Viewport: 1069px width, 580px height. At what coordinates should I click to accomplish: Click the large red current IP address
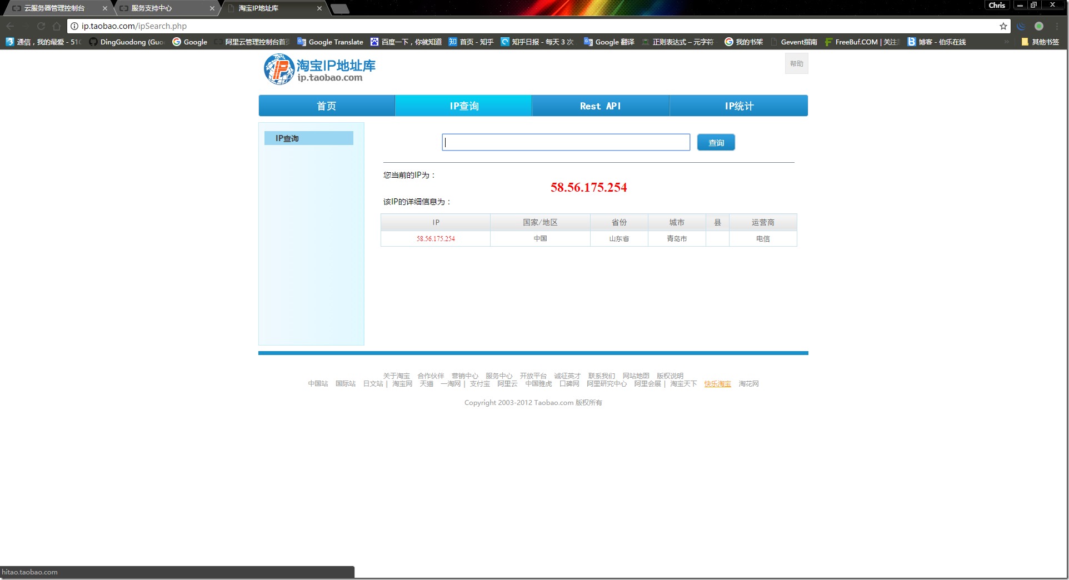(x=588, y=187)
